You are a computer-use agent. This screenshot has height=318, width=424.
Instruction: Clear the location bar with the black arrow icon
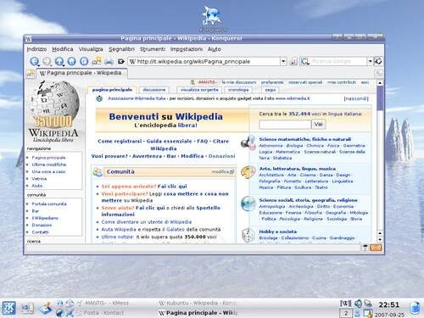(121, 61)
